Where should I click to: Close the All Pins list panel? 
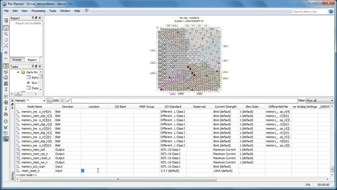(12, 101)
